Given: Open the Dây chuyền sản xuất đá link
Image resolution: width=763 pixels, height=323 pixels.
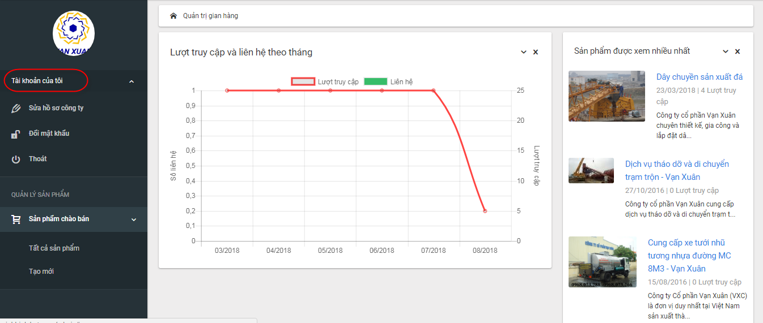Looking at the screenshot, I should pyautogui.click(x=700, y=77).
